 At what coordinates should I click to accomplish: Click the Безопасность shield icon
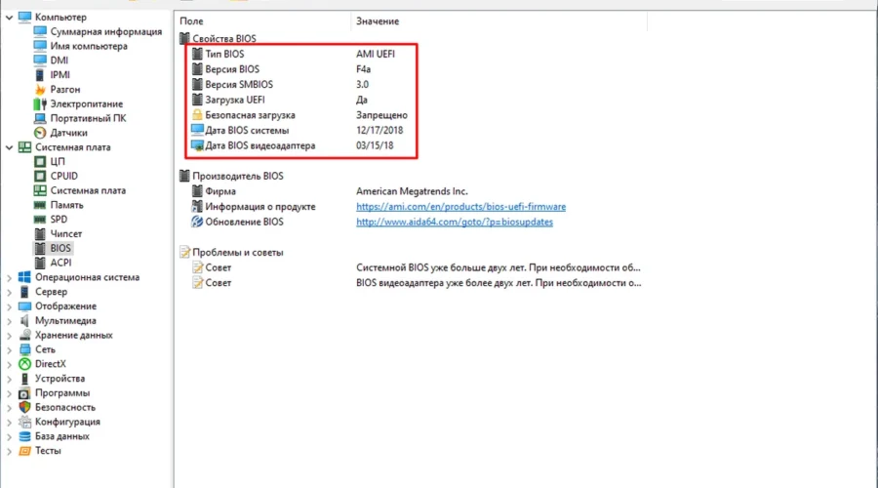[x=24, y=407]
